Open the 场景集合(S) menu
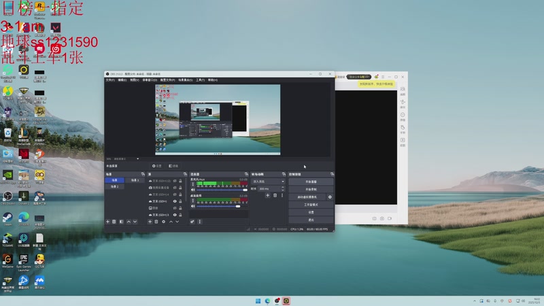 point(185,80)
